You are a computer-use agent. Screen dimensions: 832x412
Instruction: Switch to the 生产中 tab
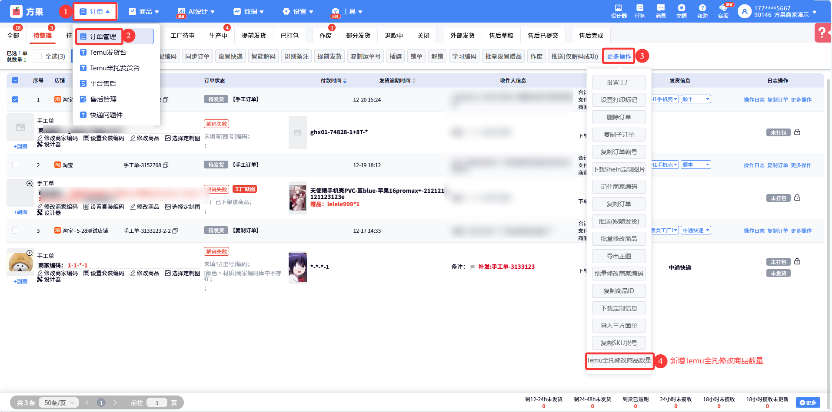tap(218, 36)
